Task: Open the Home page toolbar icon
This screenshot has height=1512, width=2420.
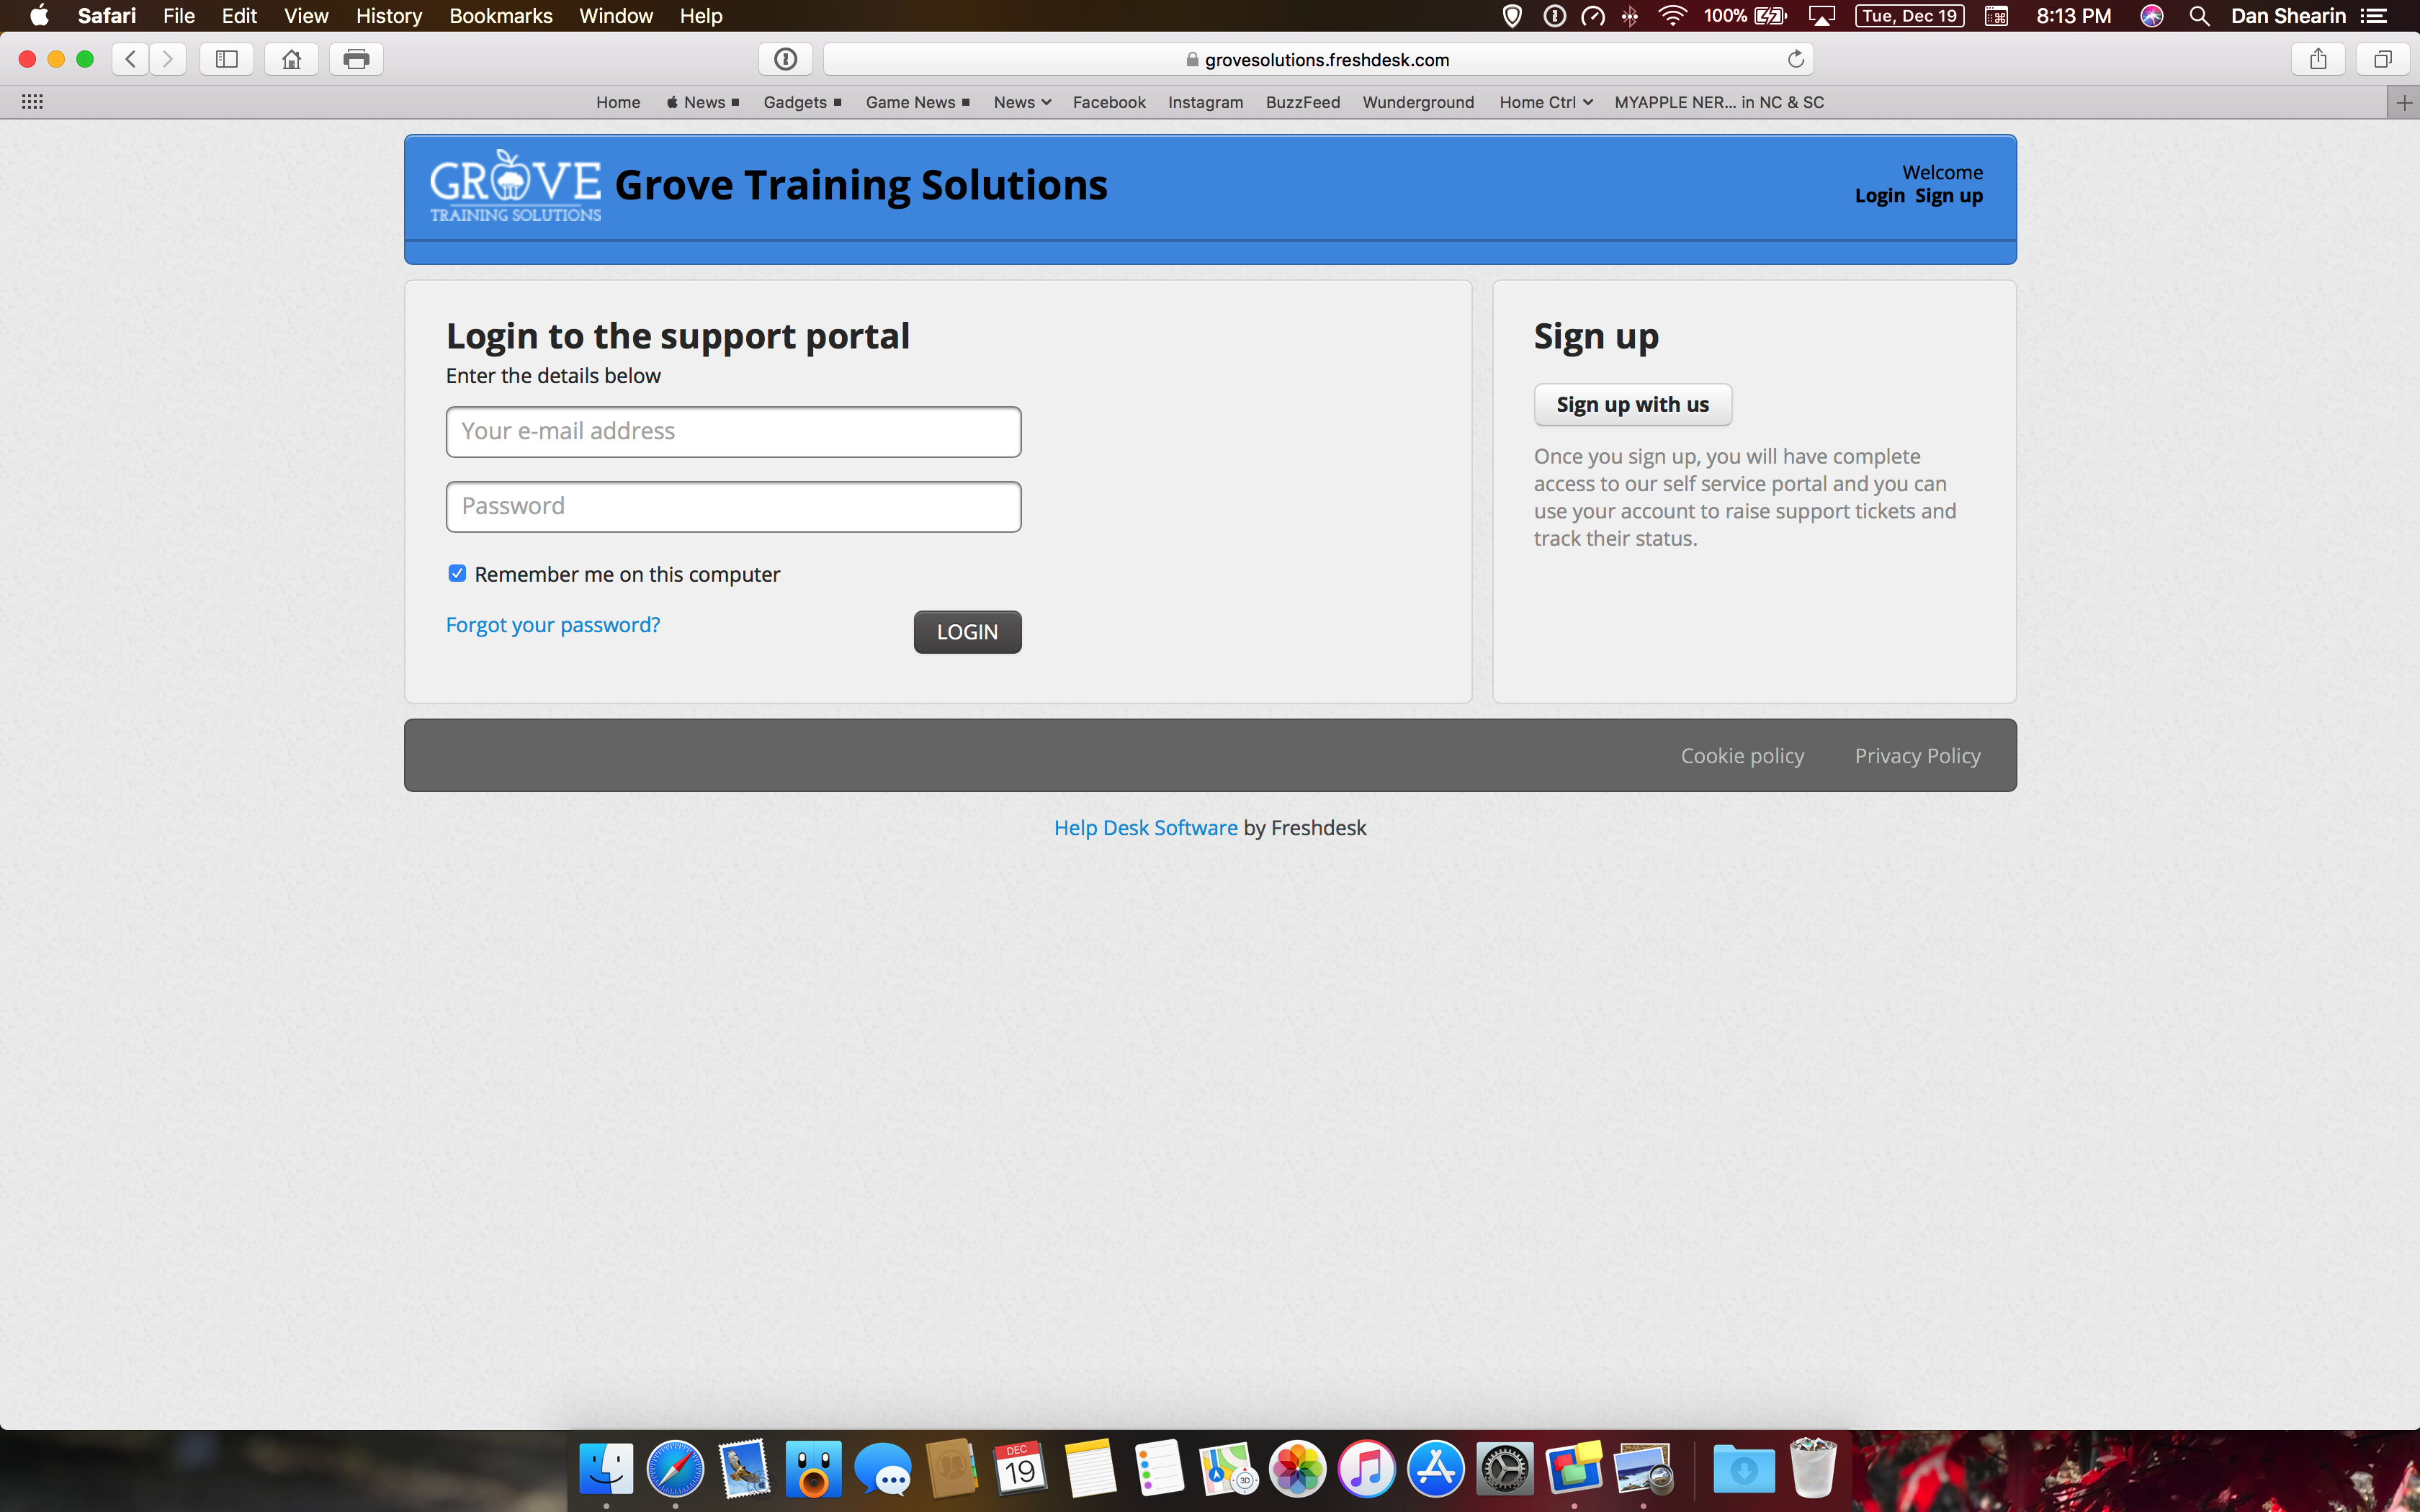Action: tap(292, 59)
